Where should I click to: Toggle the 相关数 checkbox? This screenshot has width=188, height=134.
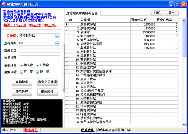tap(21, 65)
